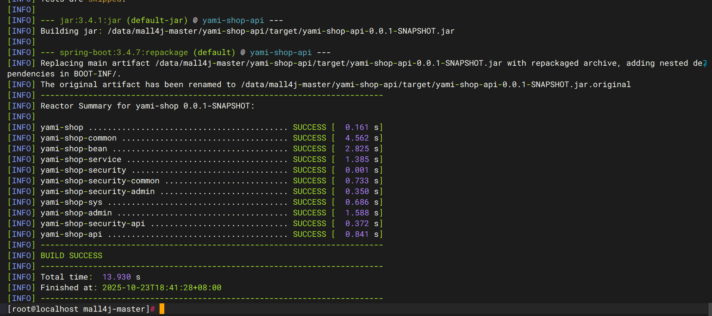Click the yami-shop-security-common module name

(x=100, y=181)
